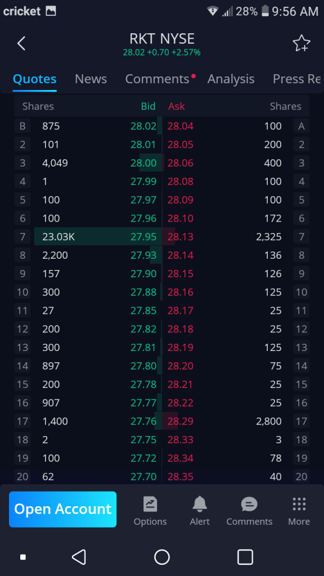Select the ask price 28.05

(x=181, y=145)
